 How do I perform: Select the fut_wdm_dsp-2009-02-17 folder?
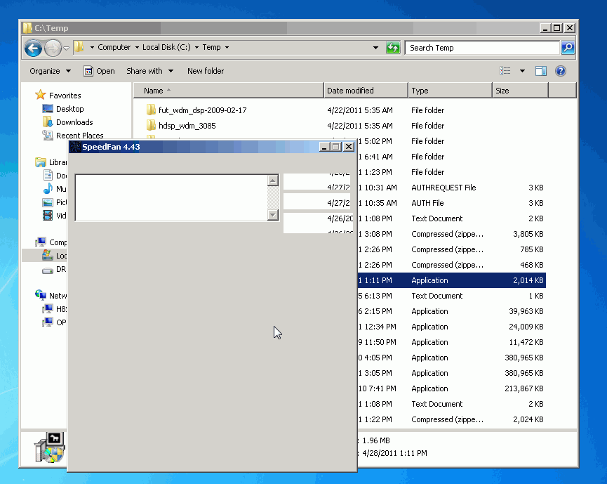tap(203, 110)
